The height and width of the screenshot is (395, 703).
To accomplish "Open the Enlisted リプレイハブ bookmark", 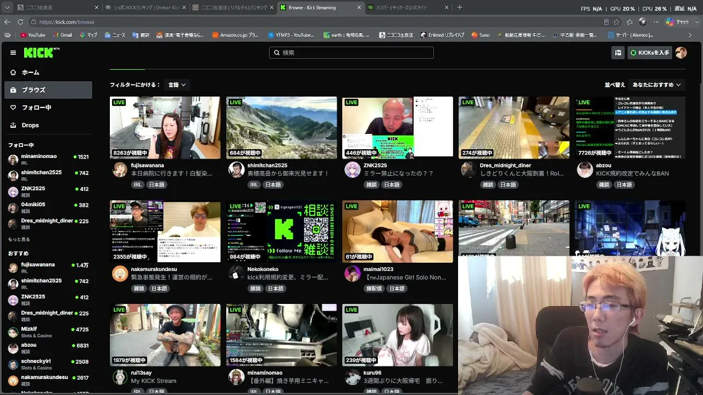I will pos(443,35).
